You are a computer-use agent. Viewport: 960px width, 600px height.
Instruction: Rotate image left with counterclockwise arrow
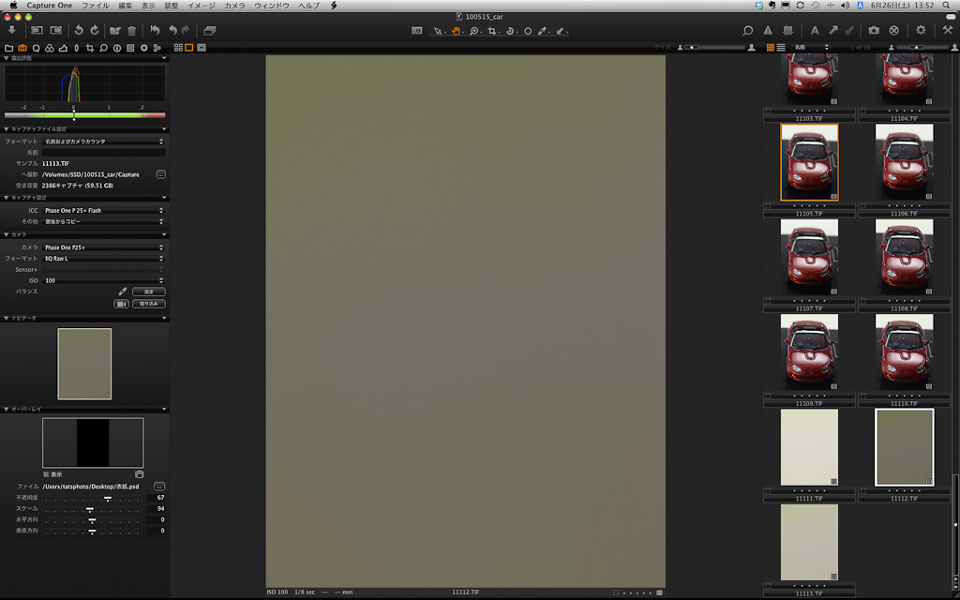click(x=80, y=31)
